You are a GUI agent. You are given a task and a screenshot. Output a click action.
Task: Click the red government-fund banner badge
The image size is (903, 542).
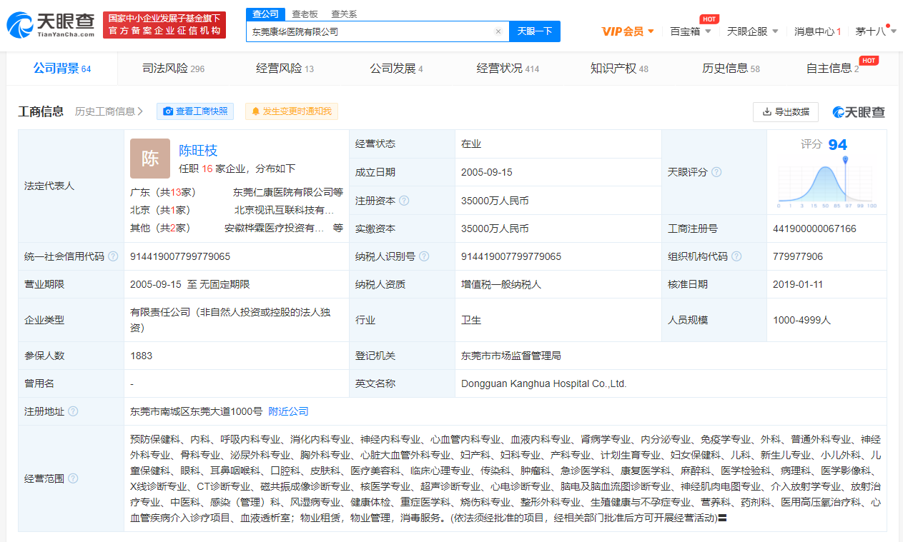click(x=164, y=25)
